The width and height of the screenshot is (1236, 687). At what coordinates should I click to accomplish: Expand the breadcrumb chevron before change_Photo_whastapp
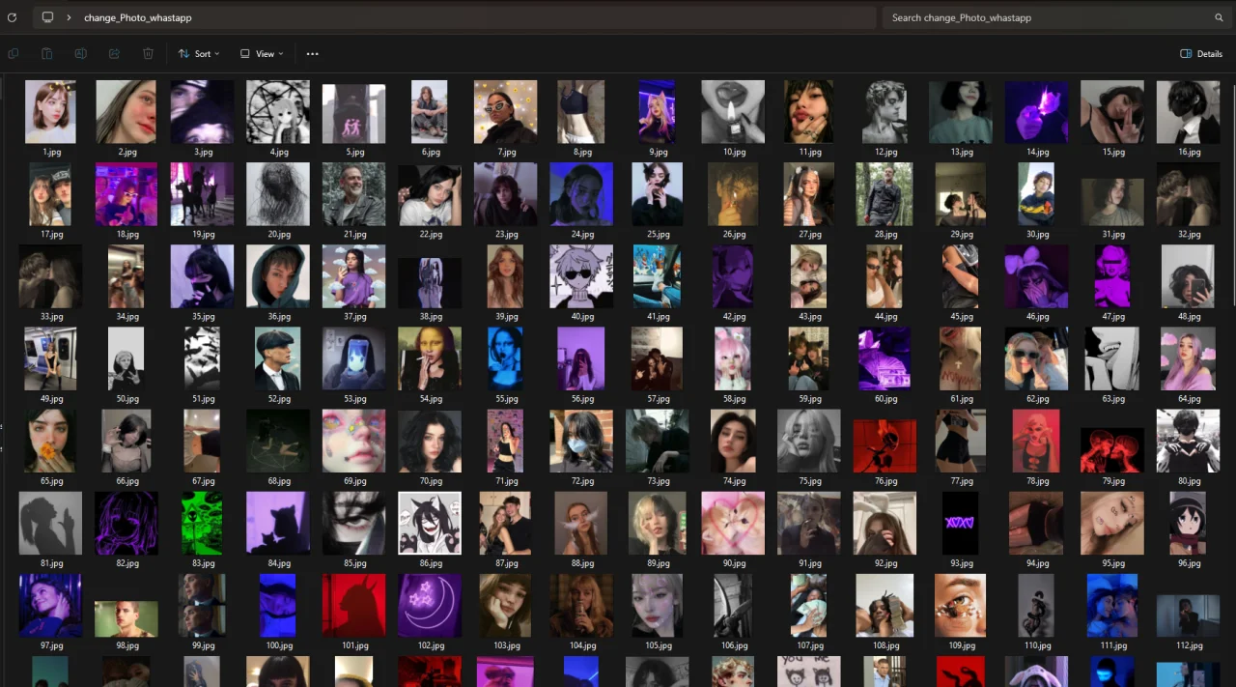click(70, 17)
